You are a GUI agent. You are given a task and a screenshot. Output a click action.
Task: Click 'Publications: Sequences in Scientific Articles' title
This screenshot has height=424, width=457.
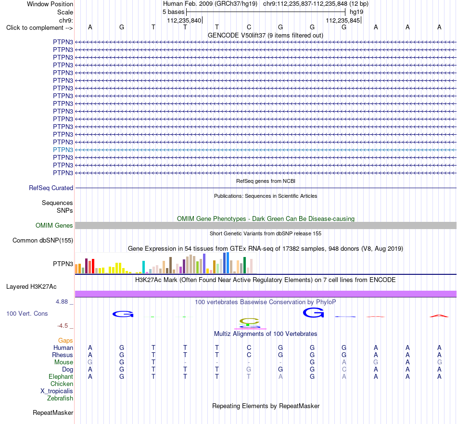pyautogui.click(x=266, y=196)
